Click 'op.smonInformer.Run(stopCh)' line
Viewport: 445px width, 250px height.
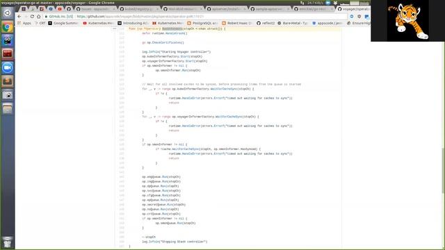click(178, 70)
